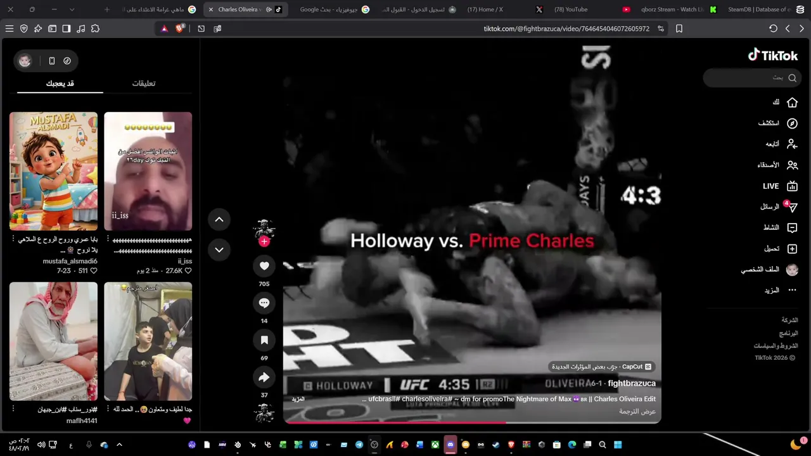
Task: Bookmark the video with the save icon
Action: click(264, 340)
